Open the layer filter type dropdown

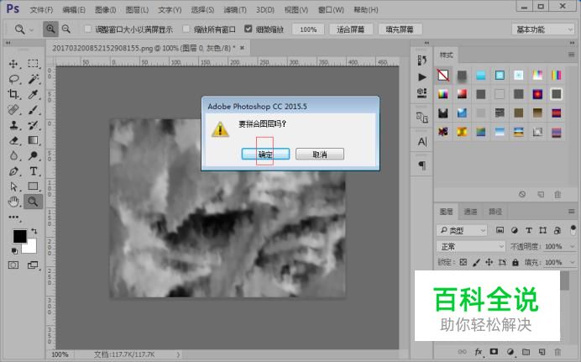click(x=462, y=230)
